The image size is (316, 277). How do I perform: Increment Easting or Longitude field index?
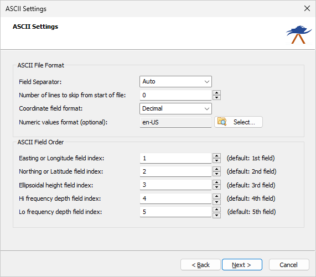(216, 156)
